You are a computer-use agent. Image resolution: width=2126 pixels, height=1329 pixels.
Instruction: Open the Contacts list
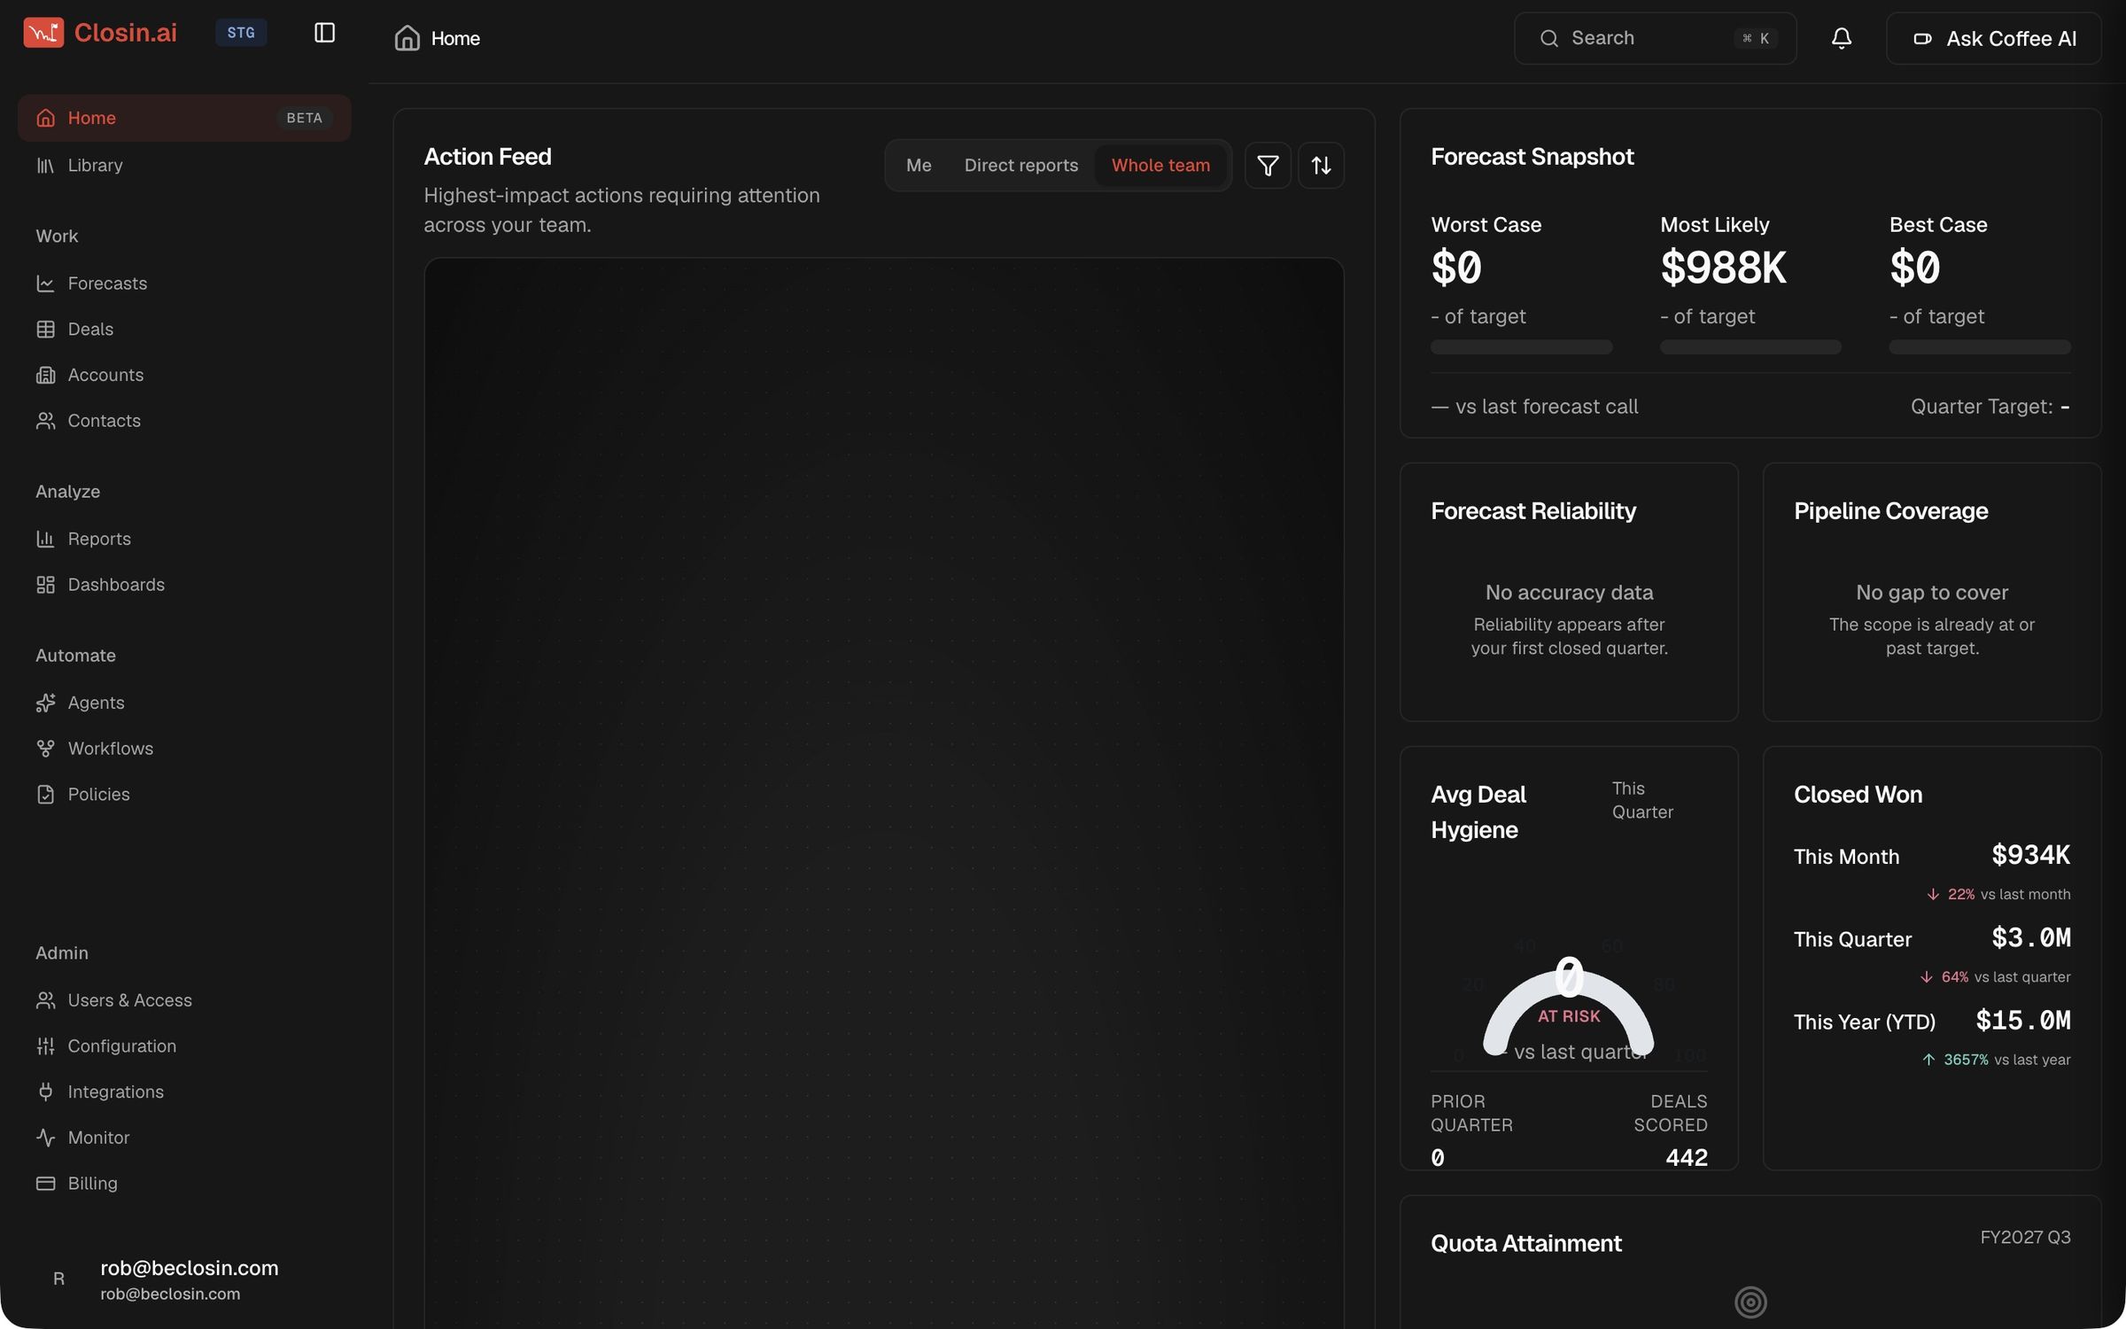coord(184,421)
